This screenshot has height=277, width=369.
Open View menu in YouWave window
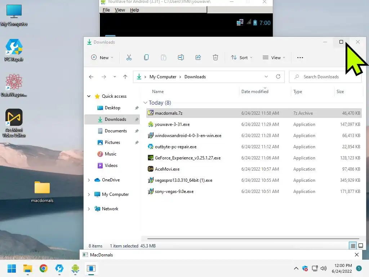120,10
